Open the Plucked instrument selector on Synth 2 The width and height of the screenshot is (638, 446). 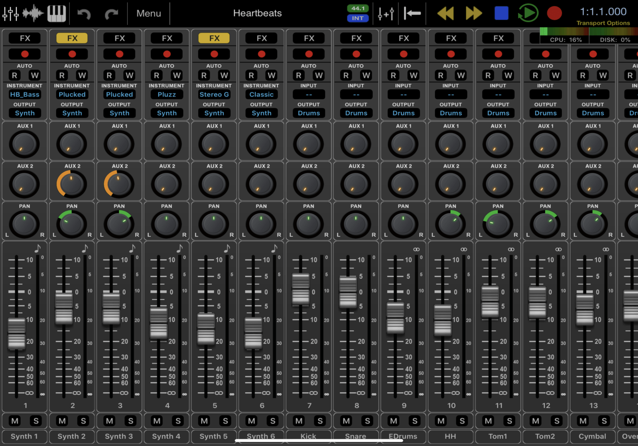72,95
